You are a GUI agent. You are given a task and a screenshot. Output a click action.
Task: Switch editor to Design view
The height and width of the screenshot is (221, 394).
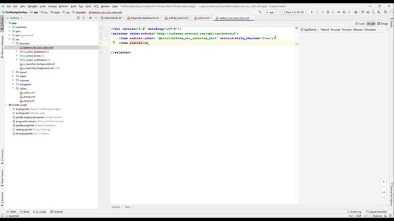(x=383, y=23)
